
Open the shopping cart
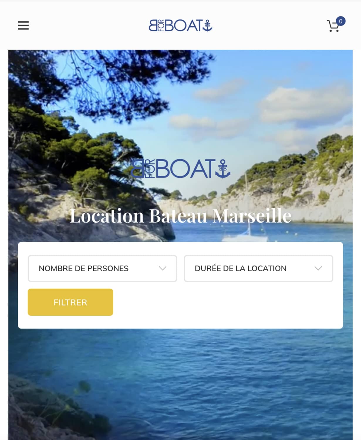click(333, 26)
